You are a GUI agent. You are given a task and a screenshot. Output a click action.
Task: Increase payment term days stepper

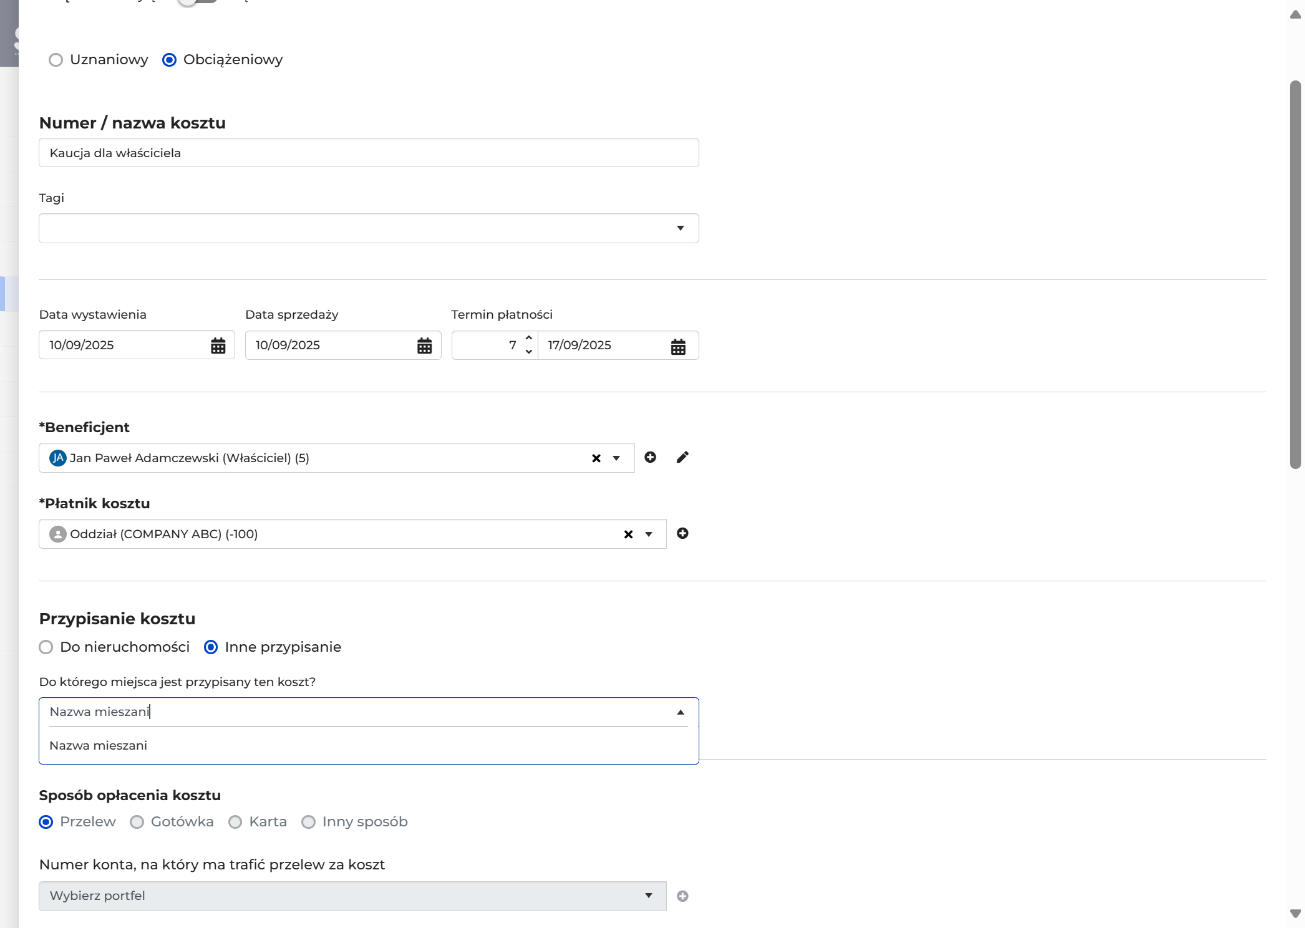tap(528, 338)
